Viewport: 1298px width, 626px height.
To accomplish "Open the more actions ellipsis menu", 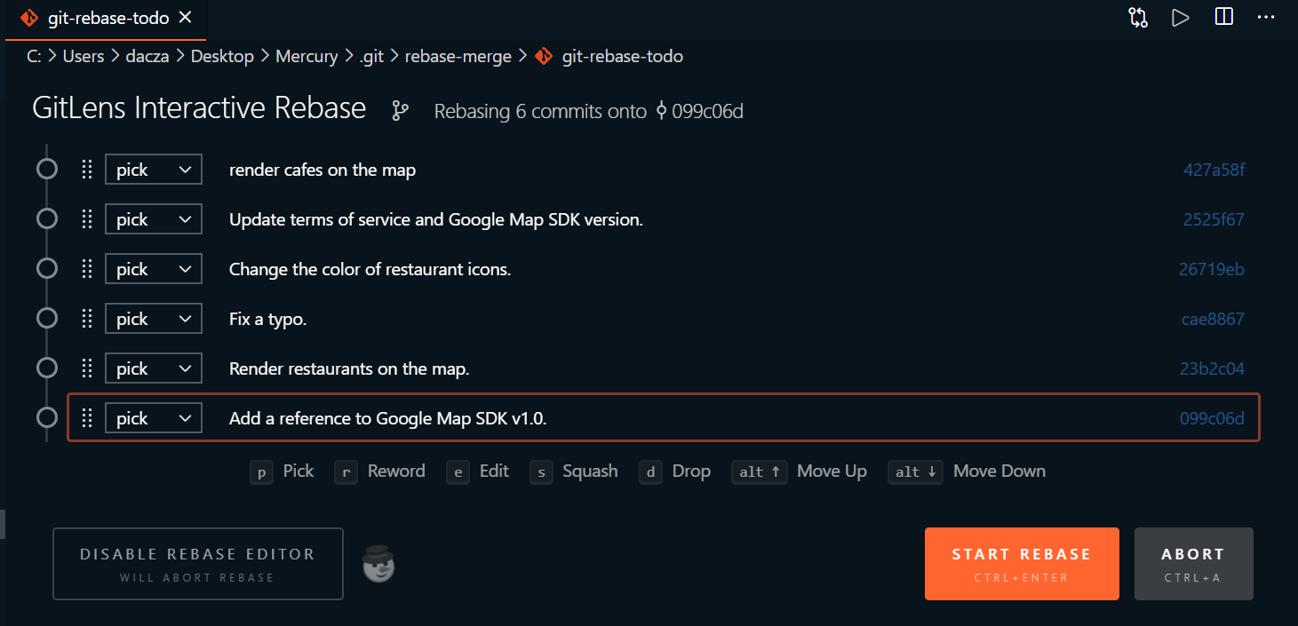I will (x=1266, y=18).
